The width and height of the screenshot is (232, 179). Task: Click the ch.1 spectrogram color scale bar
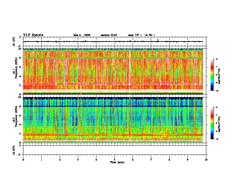(x=212, y=75)
